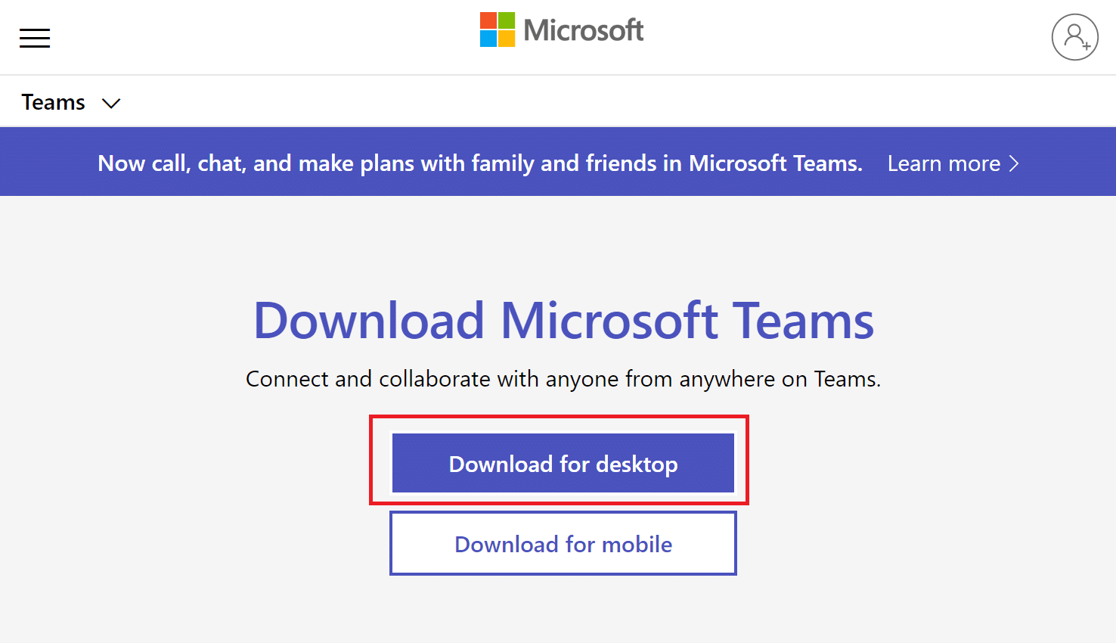Select the Teams menu item
The width and height of the screenshot is (1116, 643).
[x=52, y=101]
